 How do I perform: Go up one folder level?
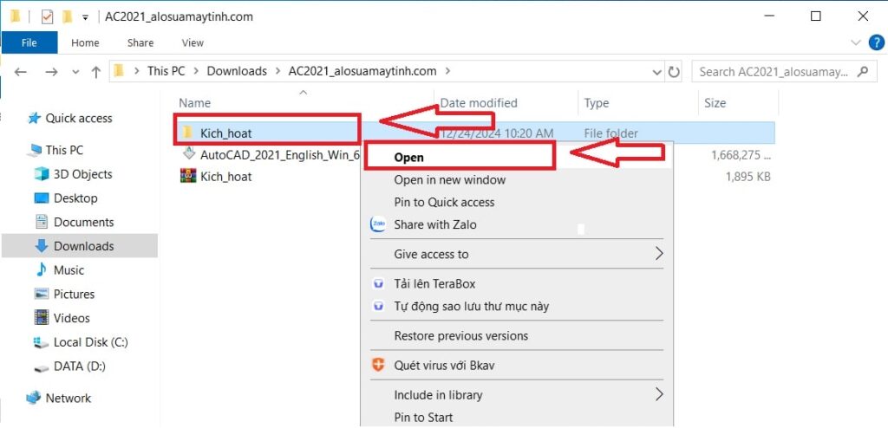95,72
